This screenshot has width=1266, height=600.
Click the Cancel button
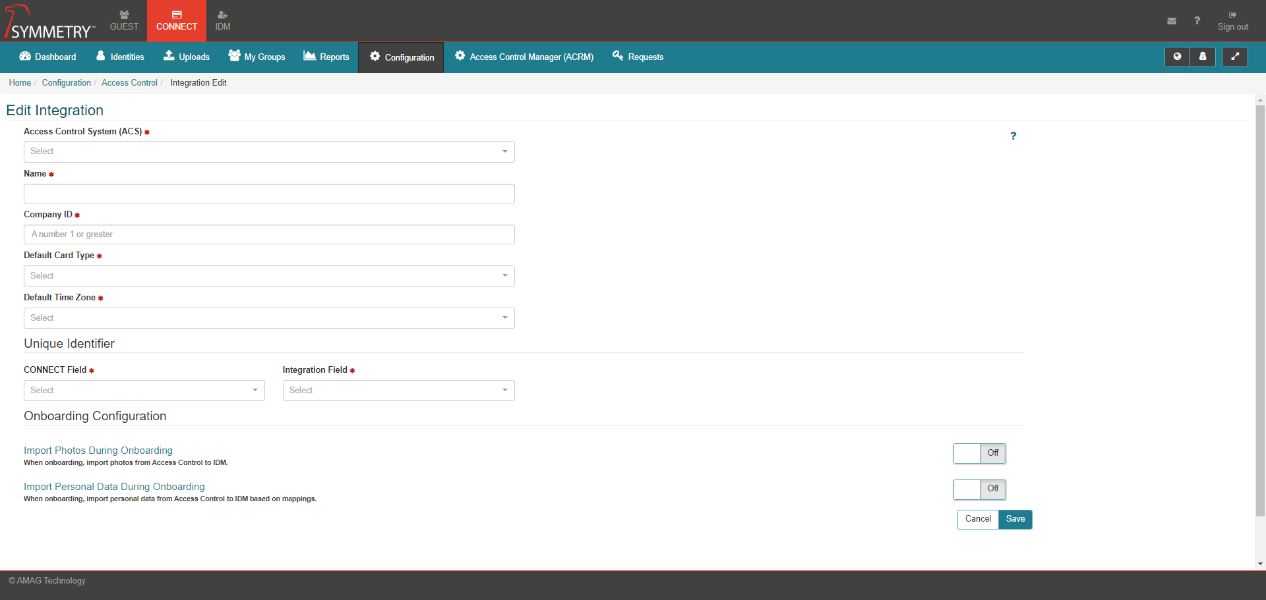tap(978, 519)
